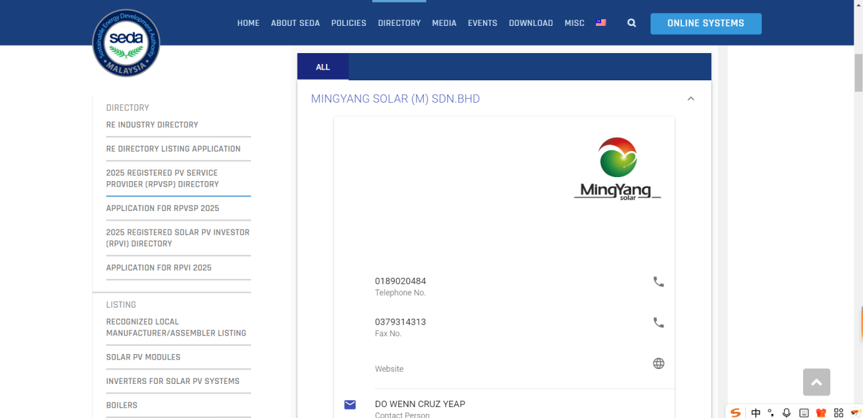Click the search magnifier icon in navbar
The height and width of the screenshot is (418, 863).
tap(632, 23)
